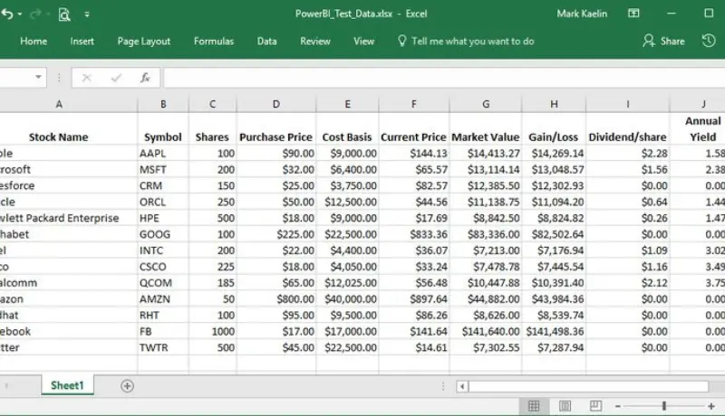Click the $40,000.00 cost basis cell
The width and height of the screenshot is (725, 416).
(x=347, y=298)
